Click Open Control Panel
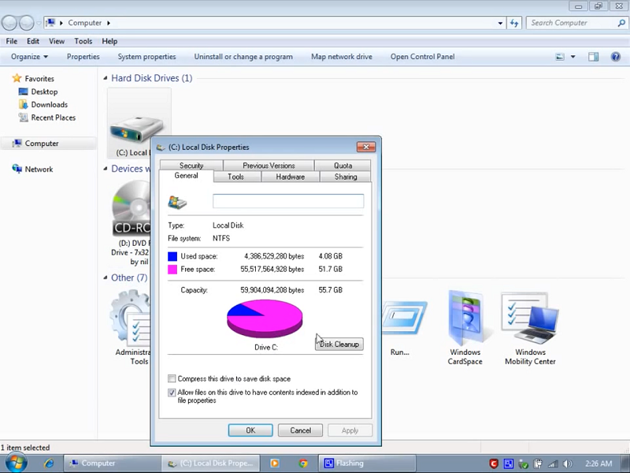 click(x=423, y=57)
